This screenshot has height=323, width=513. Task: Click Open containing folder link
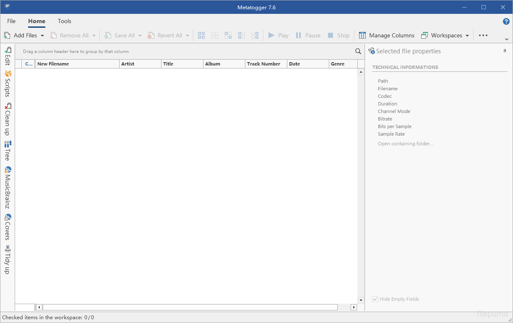405,144
